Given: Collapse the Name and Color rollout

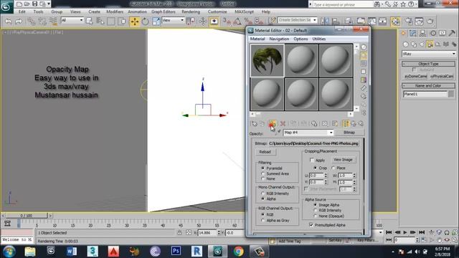Looking at the screenshot, I should (429, 86).
